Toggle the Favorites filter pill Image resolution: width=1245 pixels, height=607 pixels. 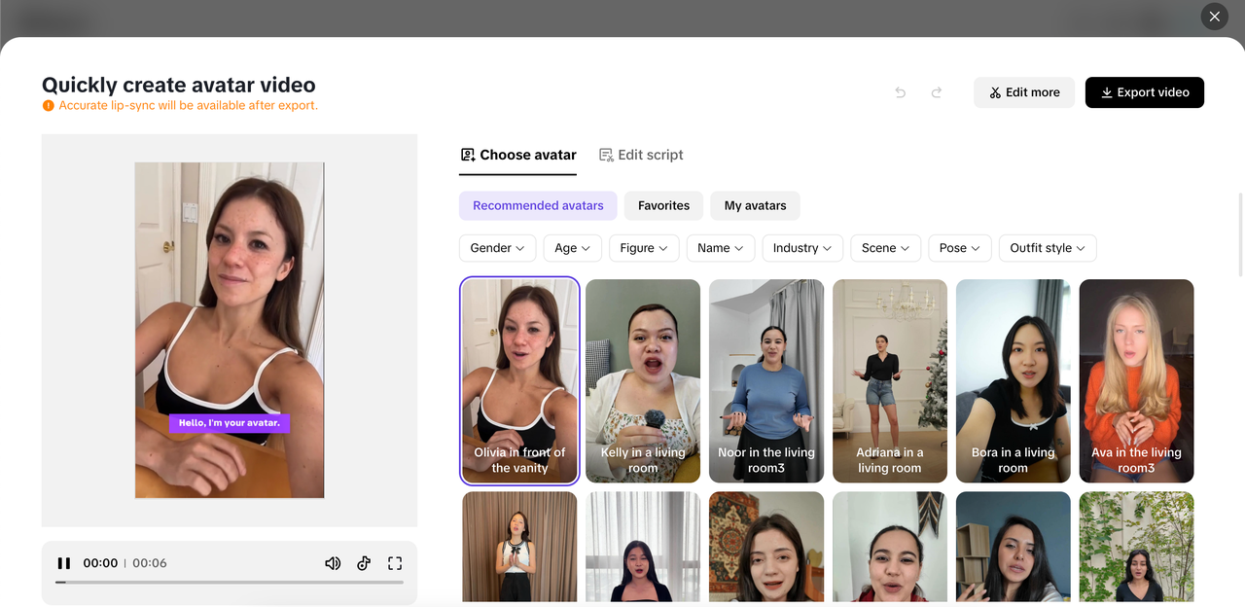(663, 205)
